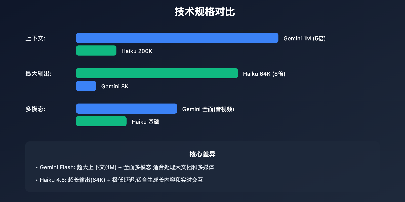
Task: Click the green Haiku 200K context bar
Action: [96, 50]
